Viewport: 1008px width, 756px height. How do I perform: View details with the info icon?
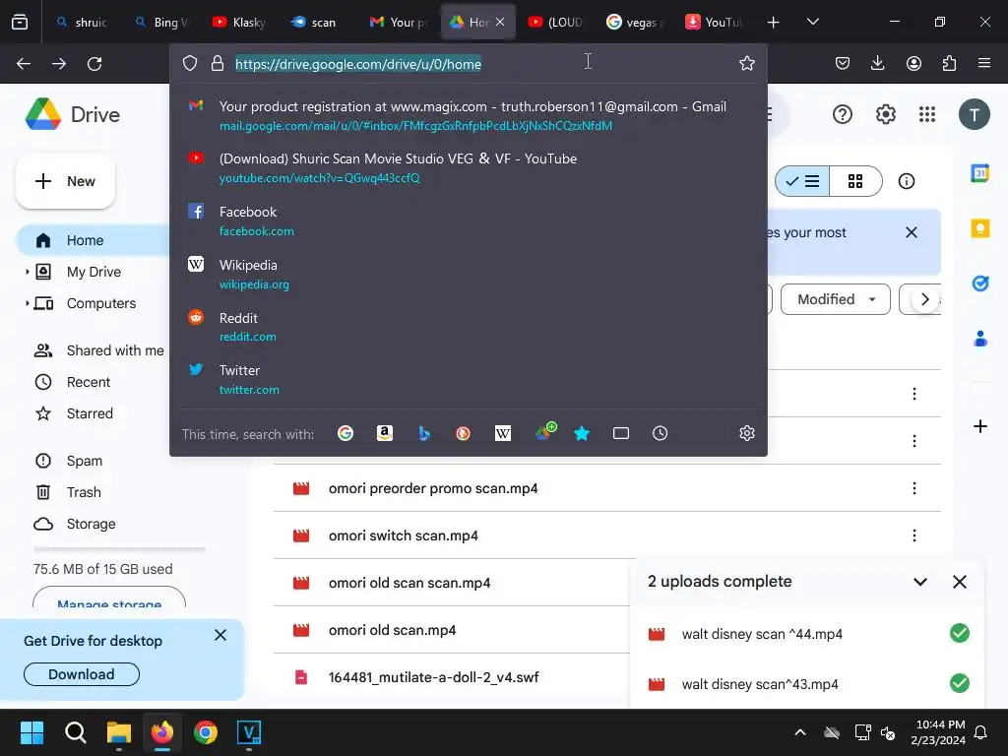(907, 181)
